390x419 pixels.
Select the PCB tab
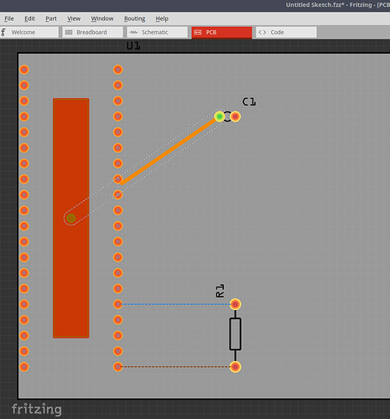(221, 33)
